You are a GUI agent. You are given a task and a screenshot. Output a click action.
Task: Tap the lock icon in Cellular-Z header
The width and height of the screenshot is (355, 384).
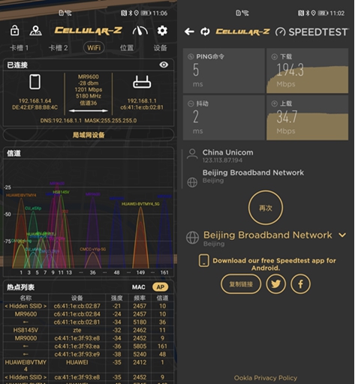point(14,30)
